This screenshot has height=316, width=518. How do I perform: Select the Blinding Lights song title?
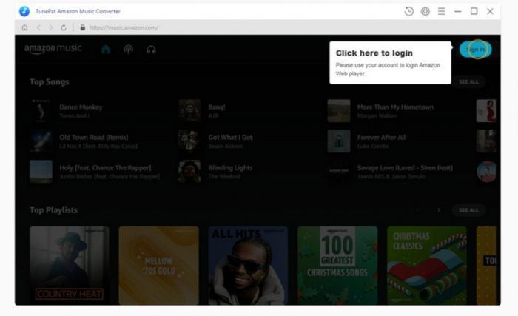pyautogui.click(x=230, y=167)
